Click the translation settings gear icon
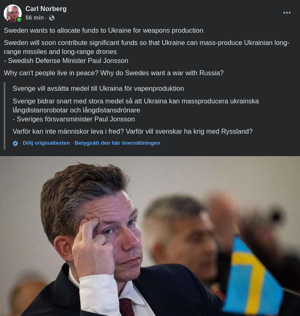 [15, 143]
